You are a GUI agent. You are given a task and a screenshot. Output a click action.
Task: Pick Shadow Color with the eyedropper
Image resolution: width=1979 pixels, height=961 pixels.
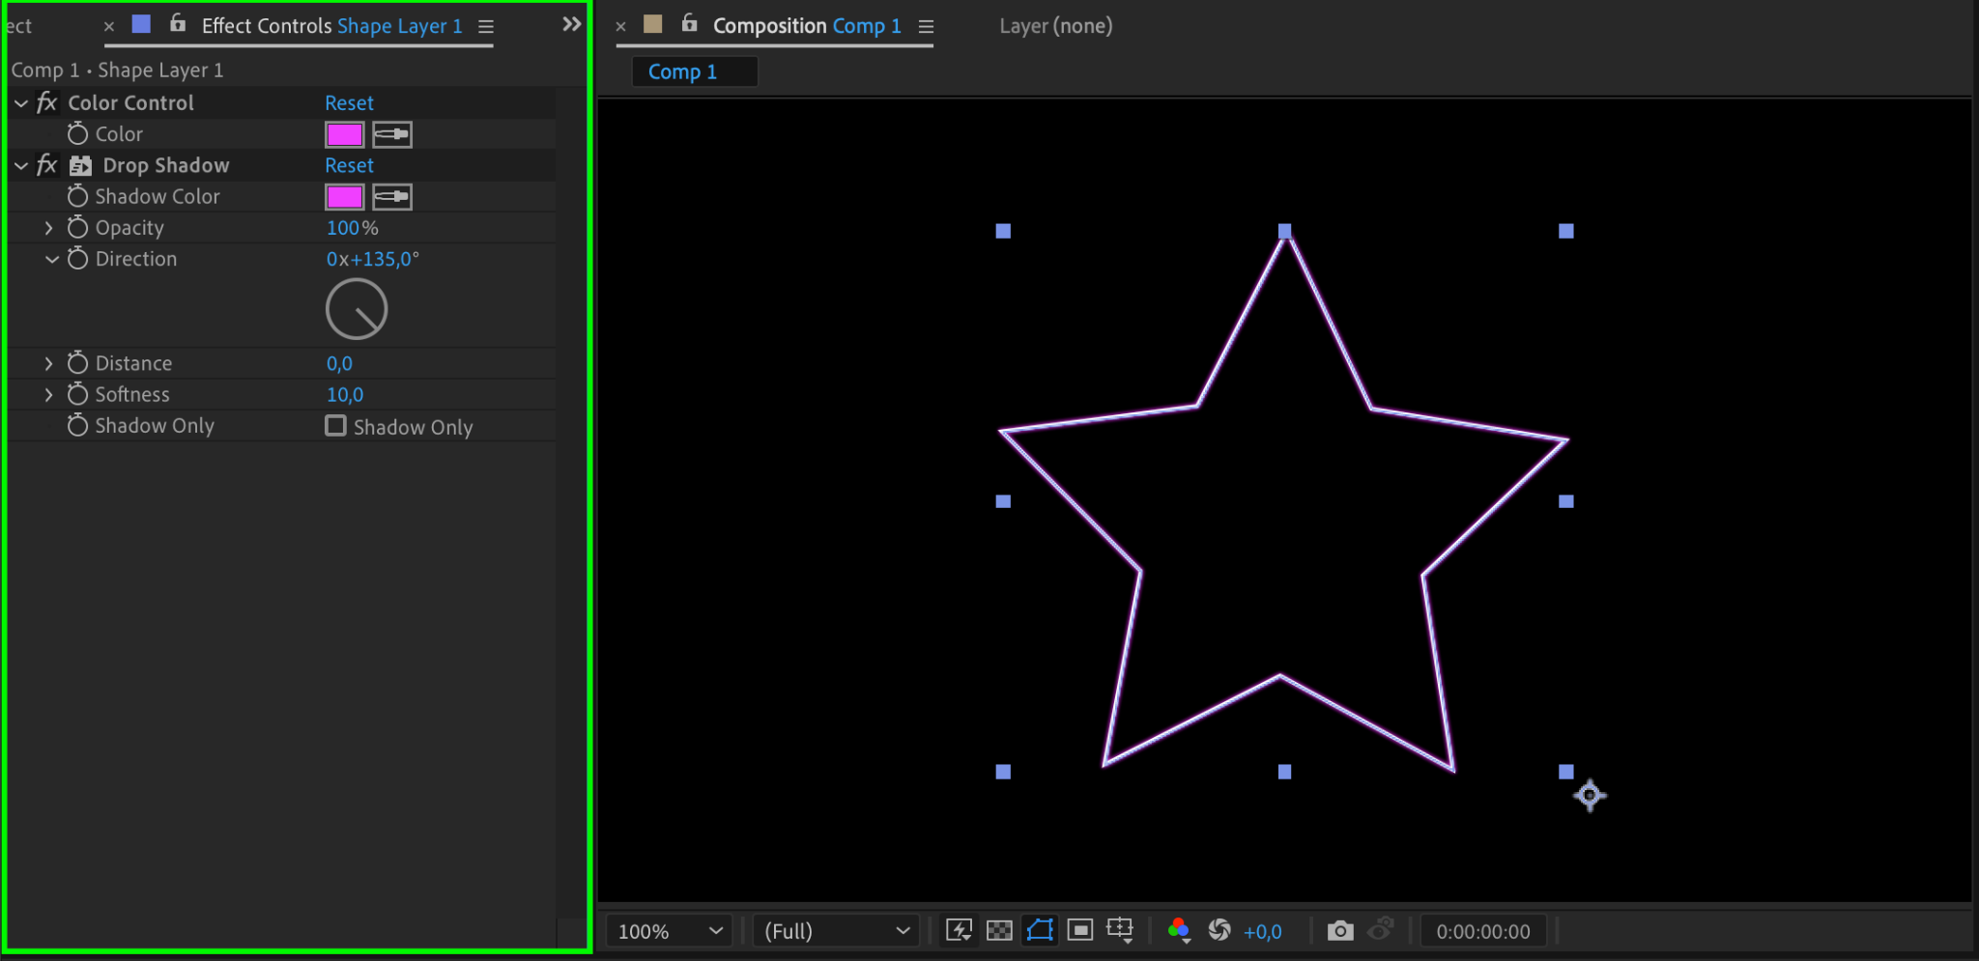(392, 197)
